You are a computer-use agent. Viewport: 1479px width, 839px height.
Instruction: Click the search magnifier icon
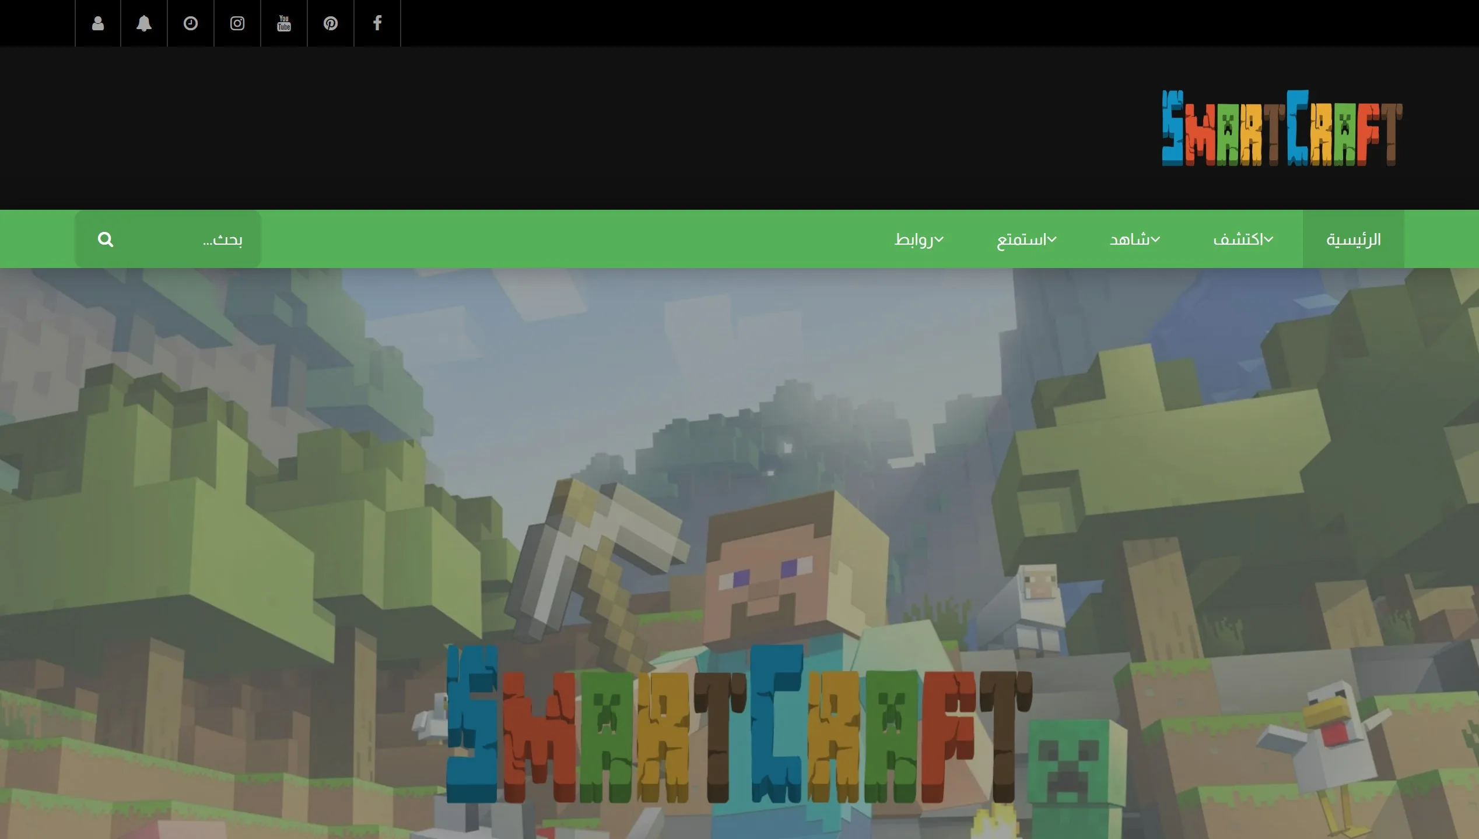[106, 239]
